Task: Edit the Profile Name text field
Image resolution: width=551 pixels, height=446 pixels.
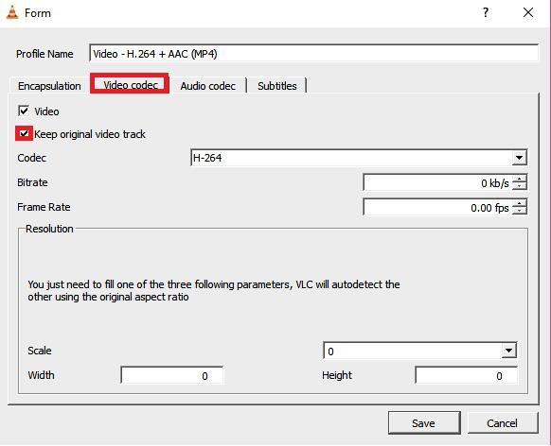Action: tap(313, 53)
